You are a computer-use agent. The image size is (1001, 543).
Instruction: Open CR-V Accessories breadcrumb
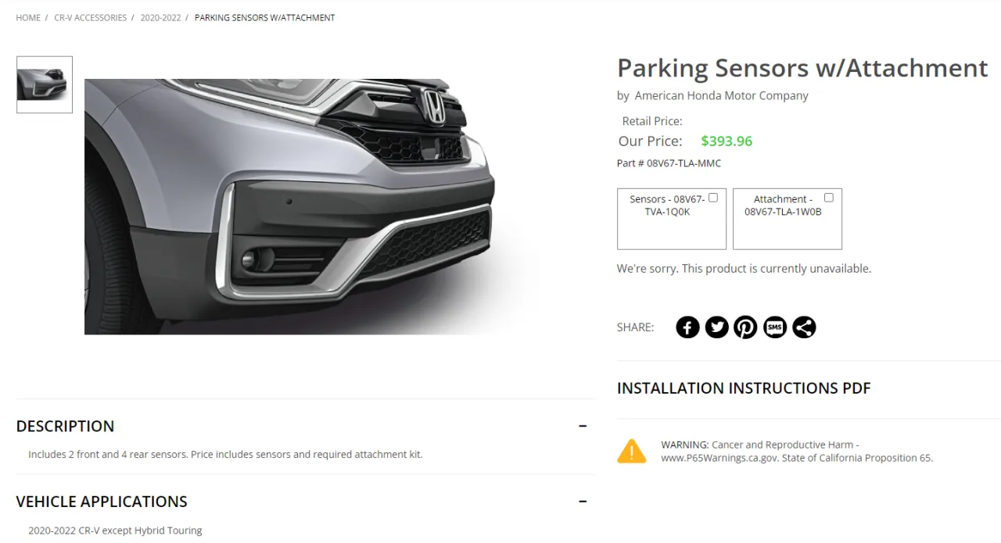pyautogui.click(x=90, y=18)
